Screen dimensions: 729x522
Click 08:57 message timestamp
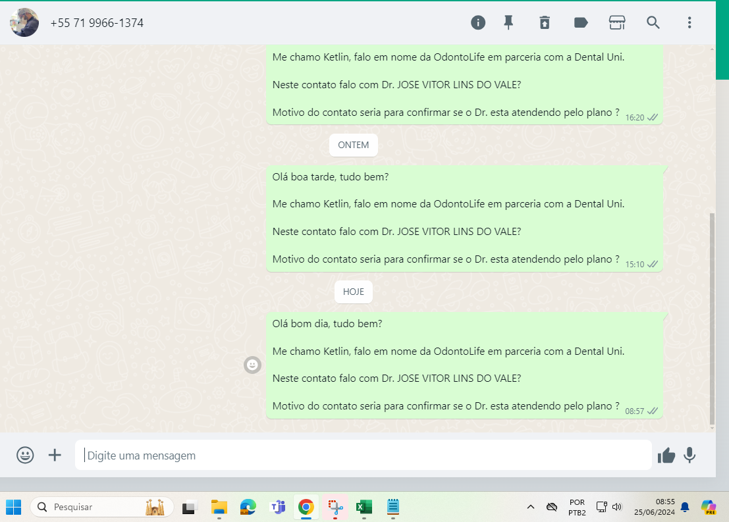[x=635, y=411]
